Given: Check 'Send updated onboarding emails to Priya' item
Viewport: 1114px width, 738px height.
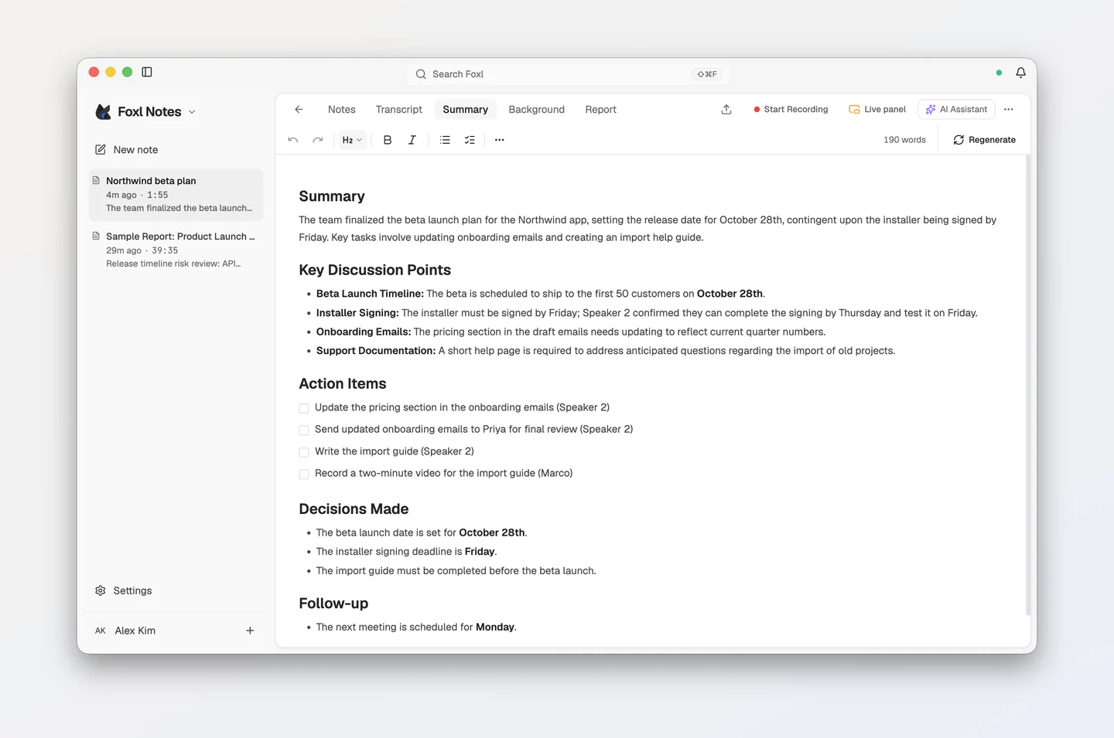Looking at the screenshot, I should (x=304, y=430).
